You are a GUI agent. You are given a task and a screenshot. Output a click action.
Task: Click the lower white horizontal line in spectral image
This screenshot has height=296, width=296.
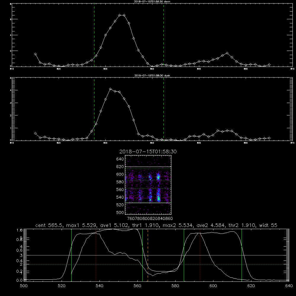148,203
